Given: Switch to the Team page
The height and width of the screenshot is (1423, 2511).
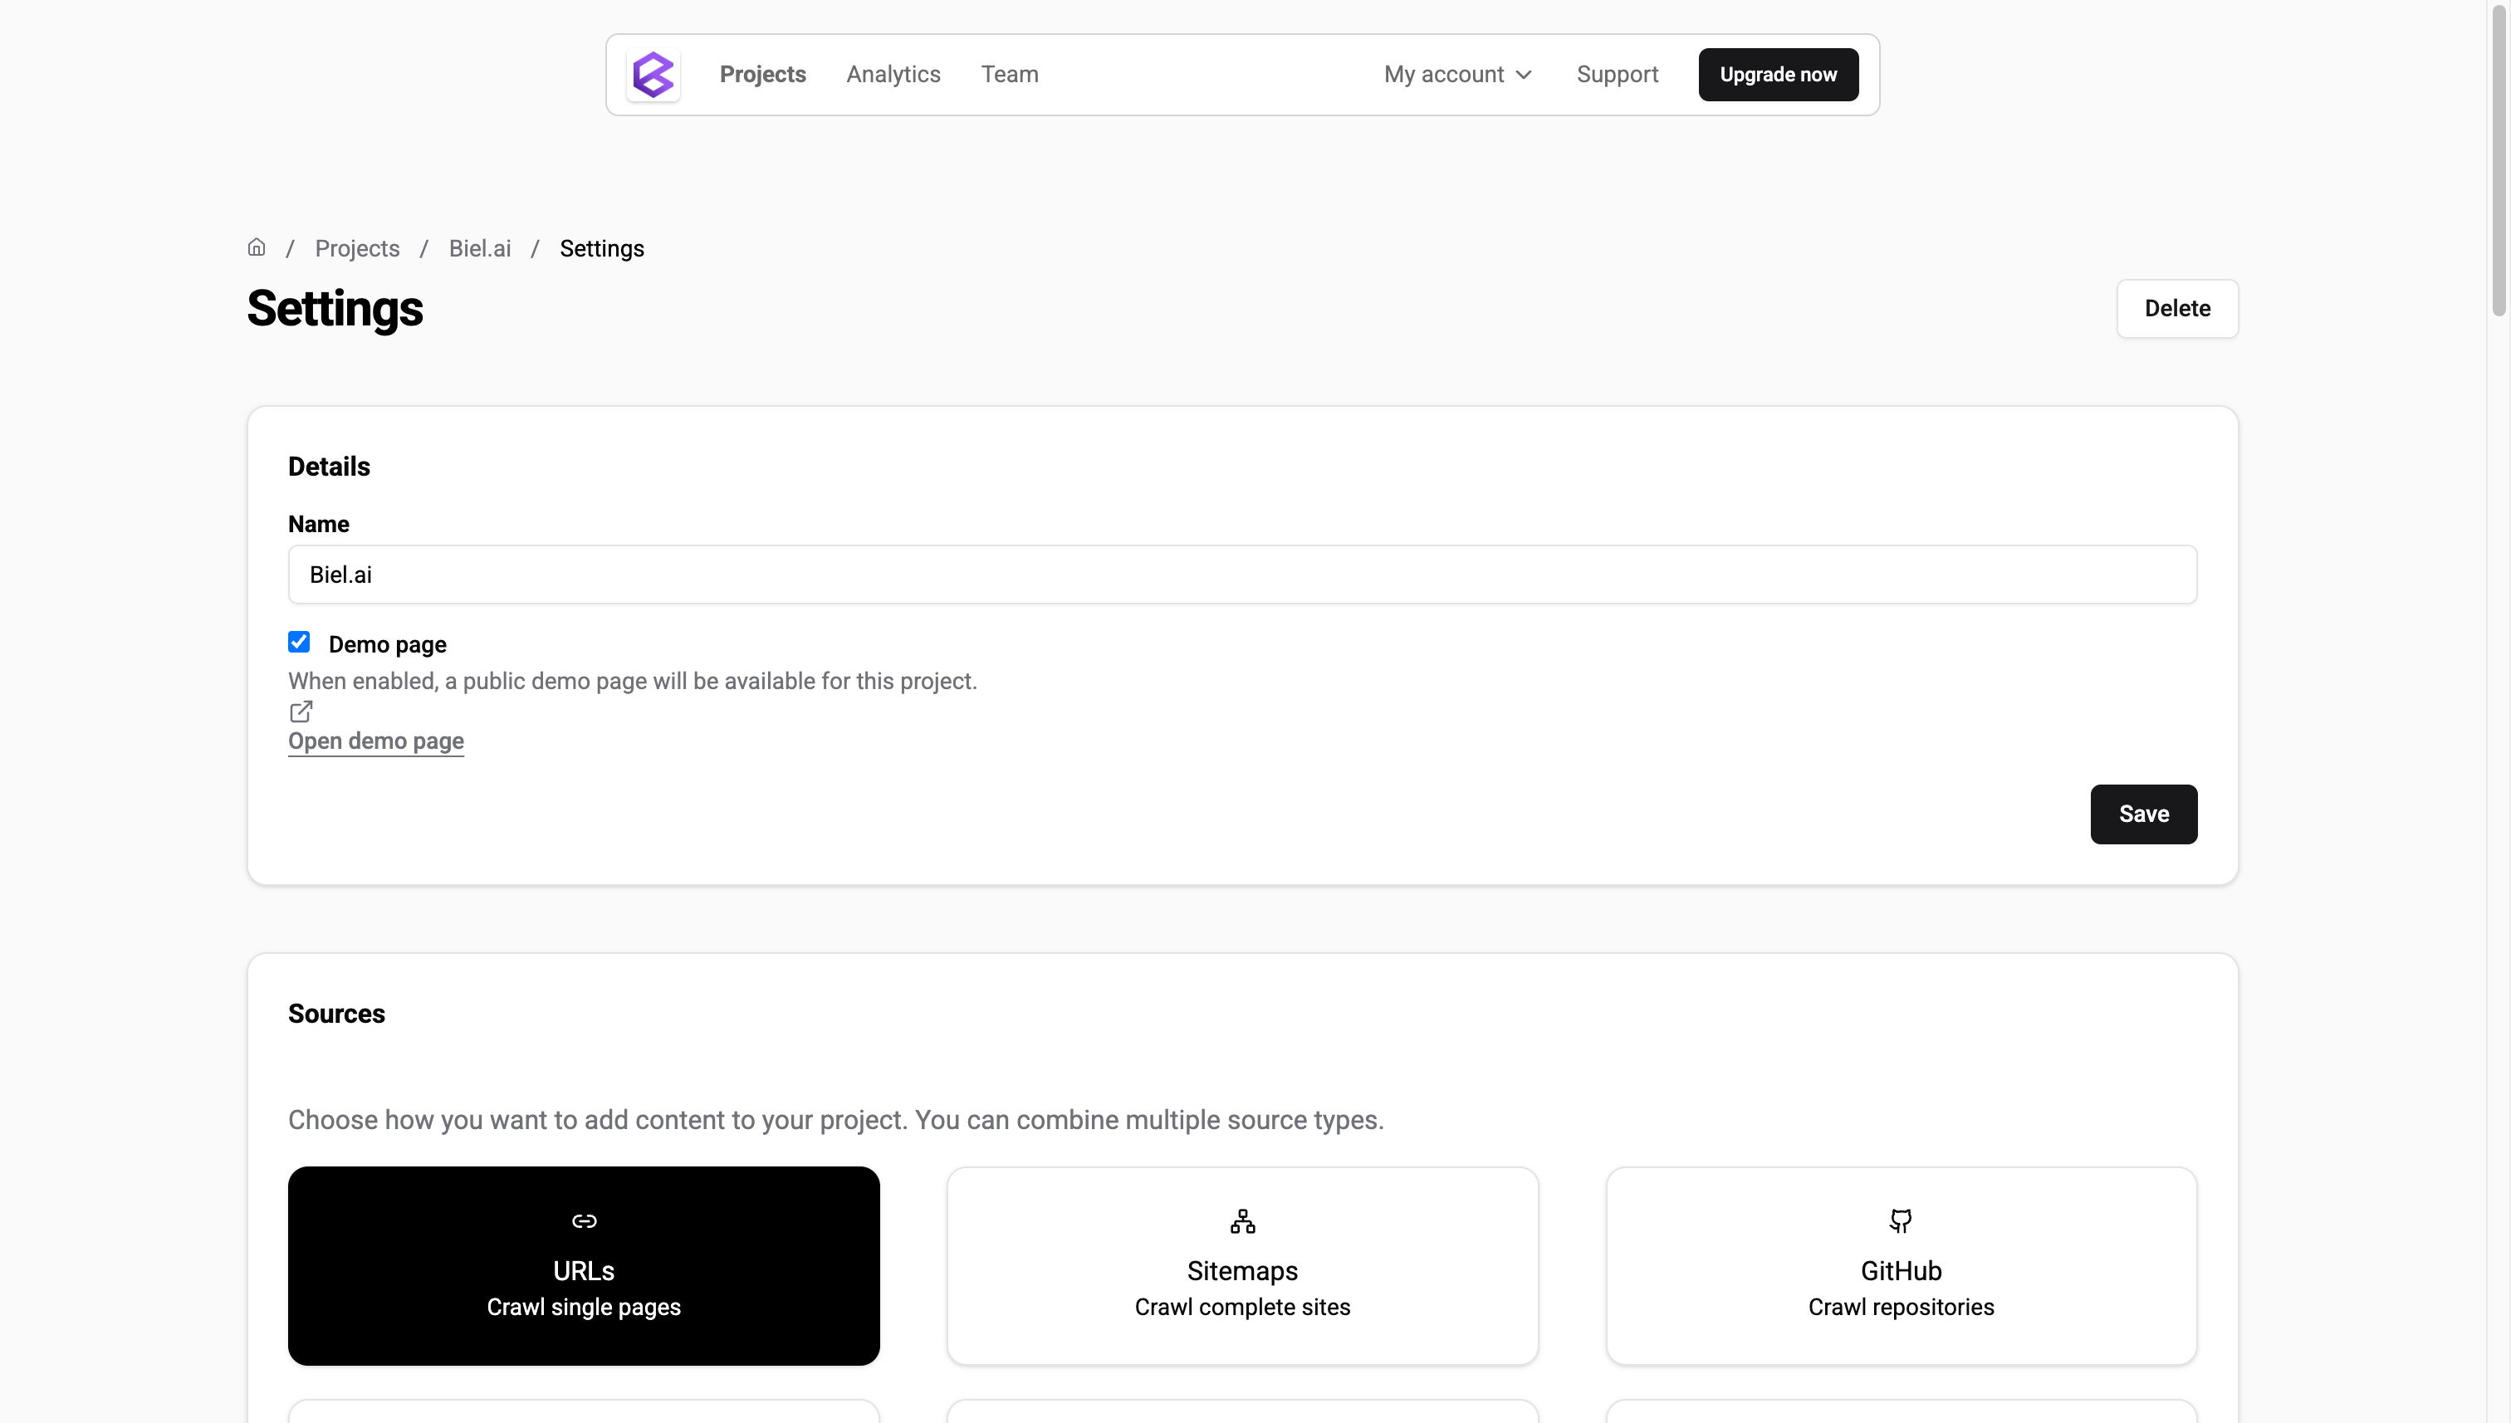Looking at the screenshot, I should pos(1011,73).
